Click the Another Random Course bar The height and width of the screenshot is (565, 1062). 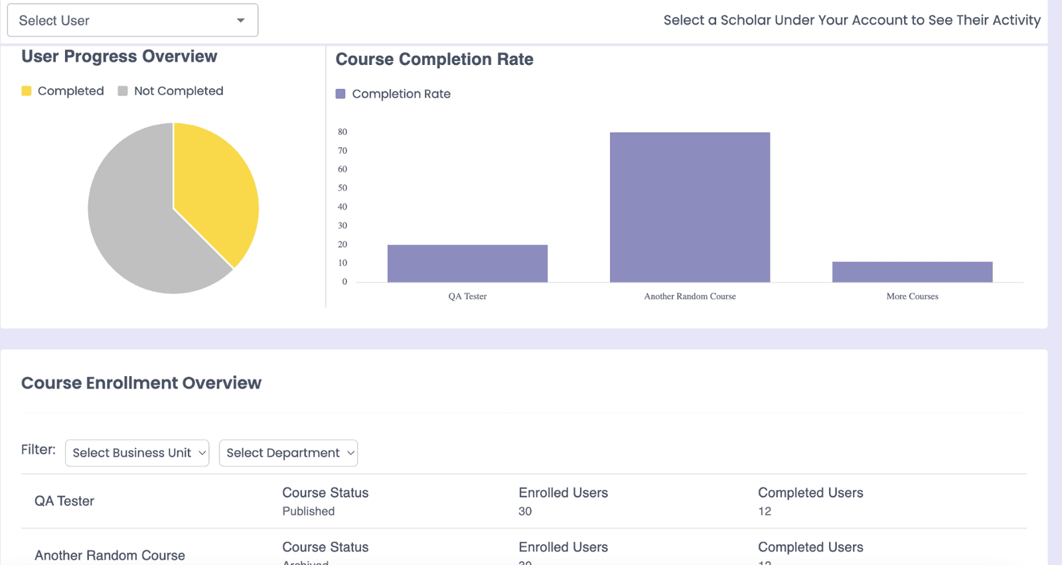690,208
